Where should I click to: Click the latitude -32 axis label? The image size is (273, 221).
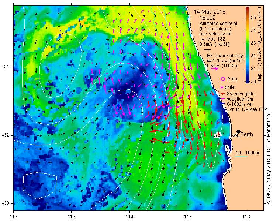point(5,135)
